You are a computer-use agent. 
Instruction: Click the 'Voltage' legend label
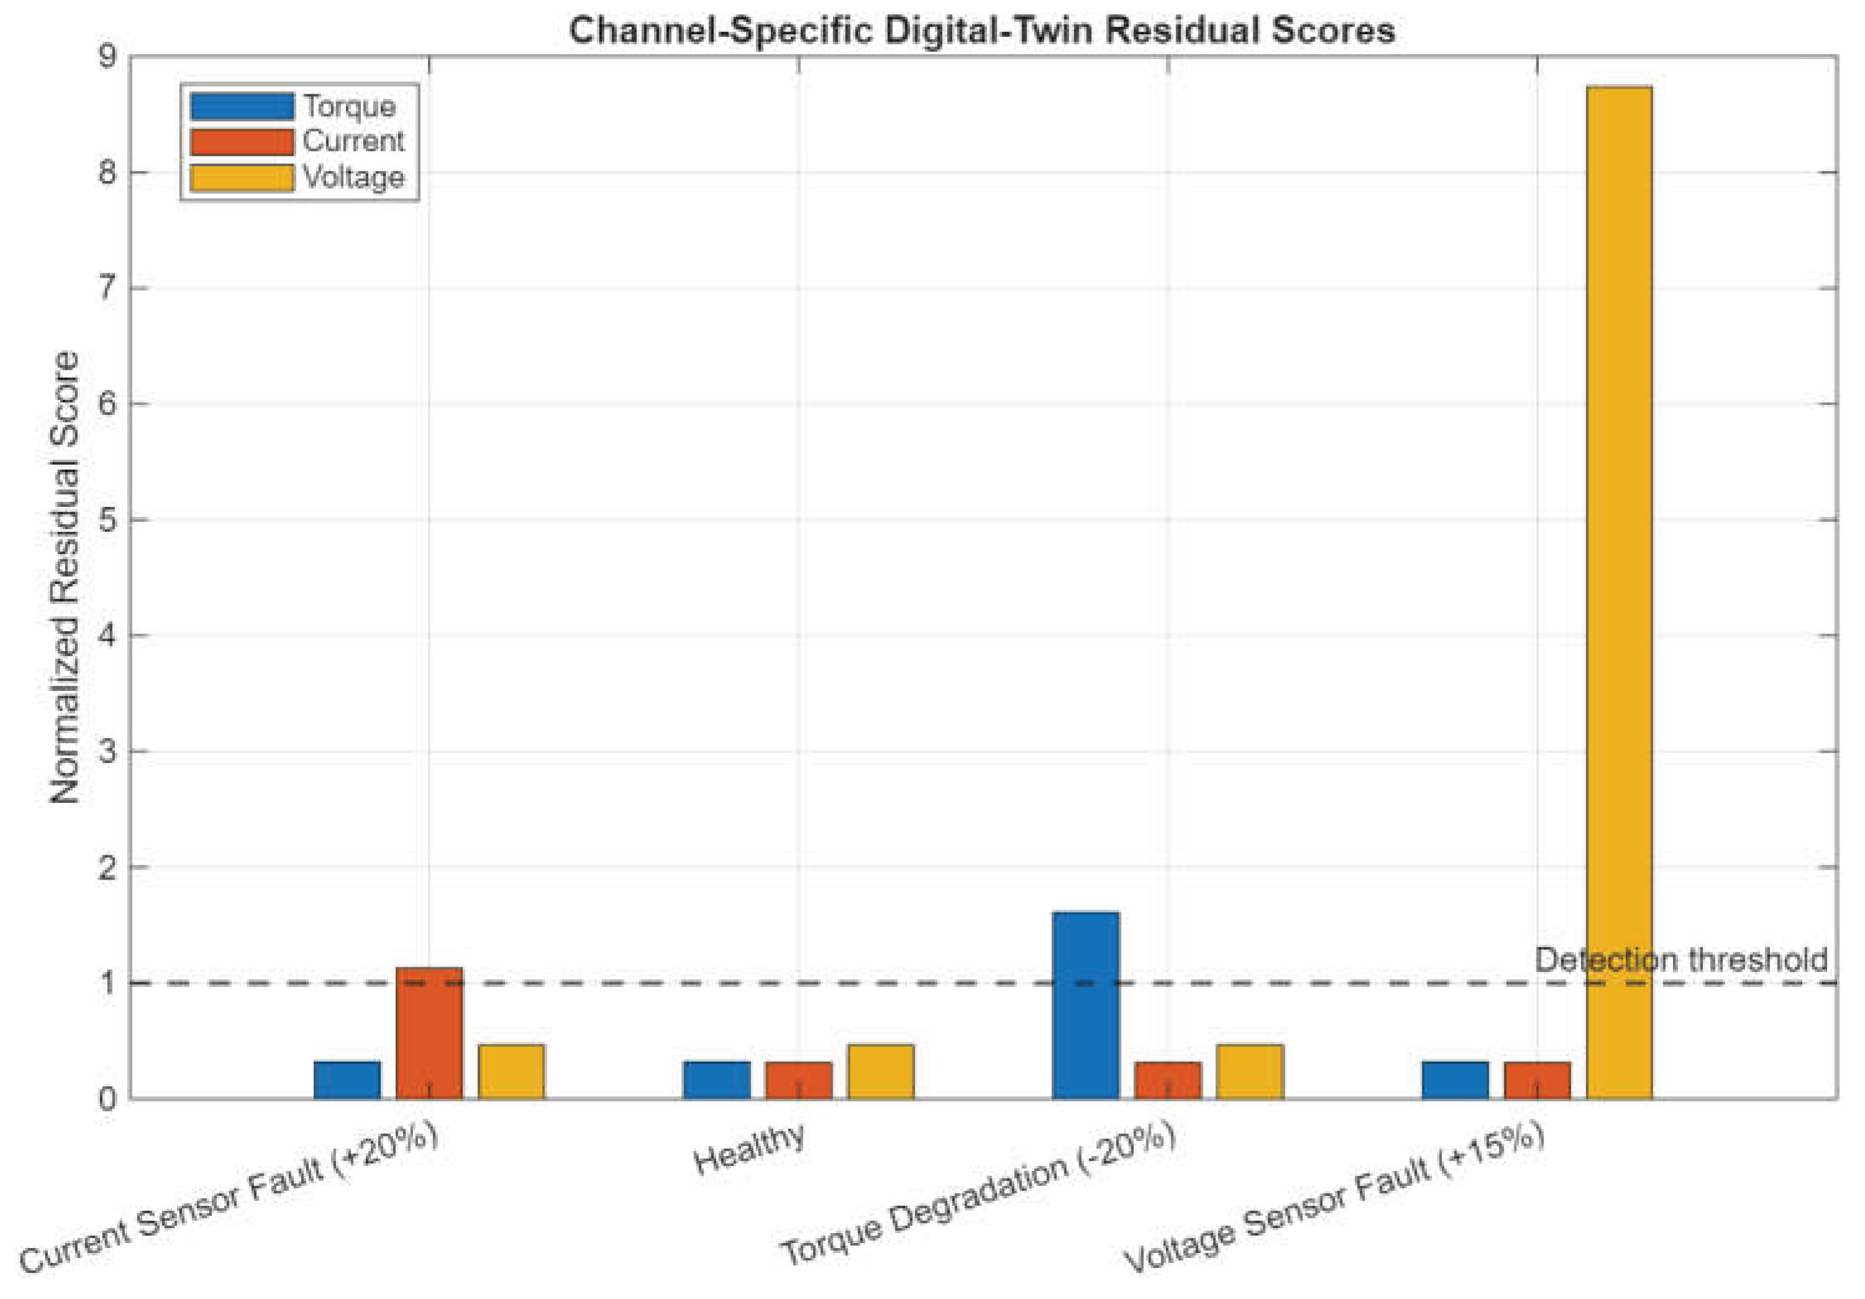[x=353, y=177]
